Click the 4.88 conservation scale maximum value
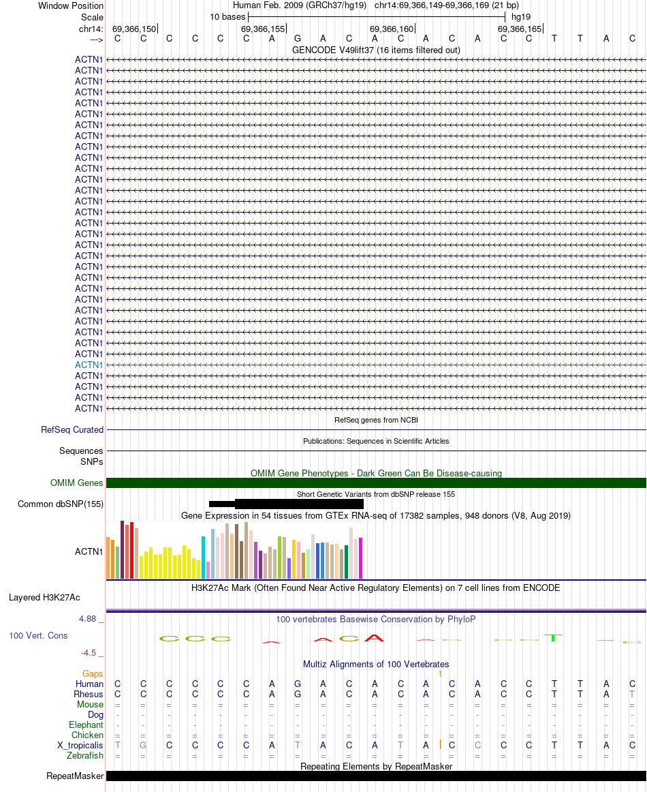This screenshot has width=647, height=792. click(x=87, y=619)
